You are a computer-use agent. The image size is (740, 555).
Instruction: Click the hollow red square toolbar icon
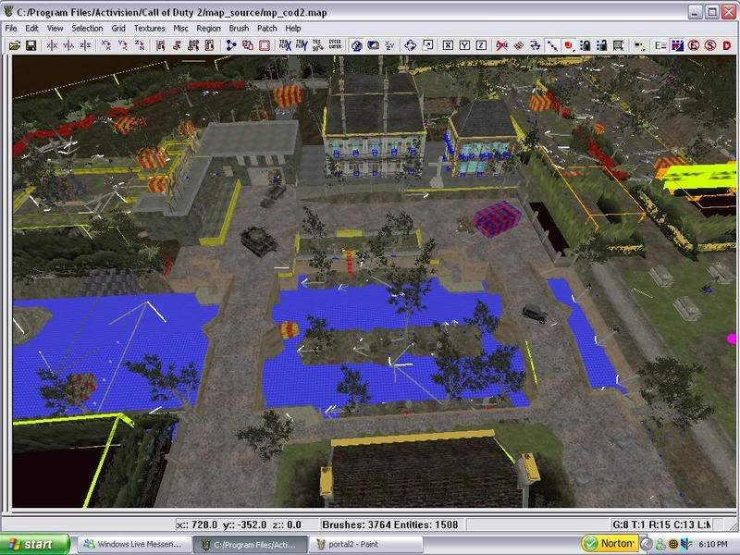pyautogui.click(x=265, y=44)
